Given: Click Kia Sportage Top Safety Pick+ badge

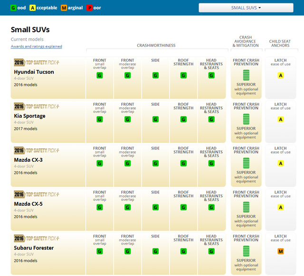Looking at the screenshot, I should (37, 106).
